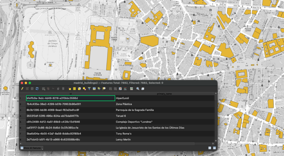Click the id cell starting 2e71cb43
The image size is (284, 156).
point(71,140)
